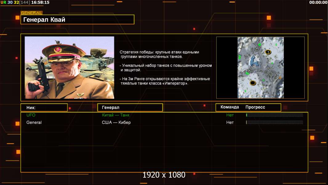Click the 'Команда' column header

click(230, 107)
